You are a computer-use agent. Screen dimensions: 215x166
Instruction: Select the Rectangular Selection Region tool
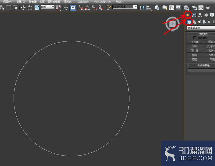9,7
